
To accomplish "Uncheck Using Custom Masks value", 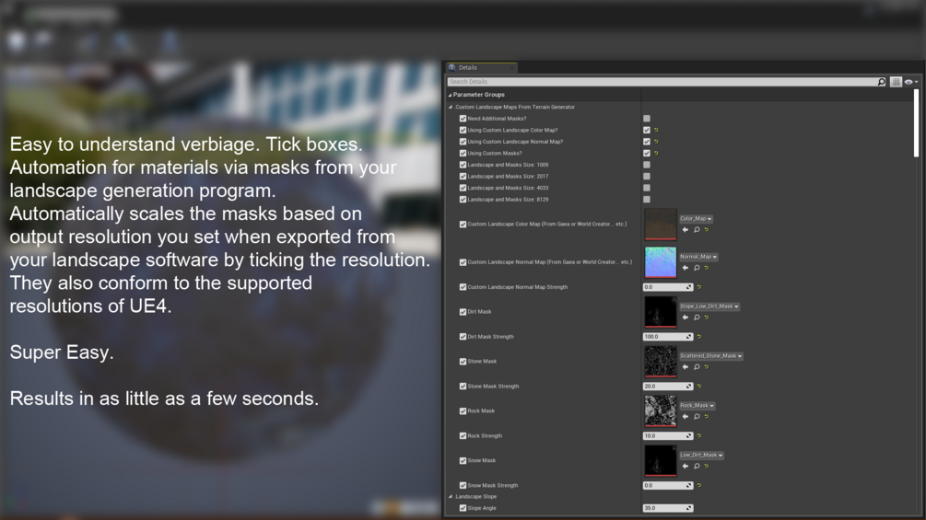I will (647, 154).
